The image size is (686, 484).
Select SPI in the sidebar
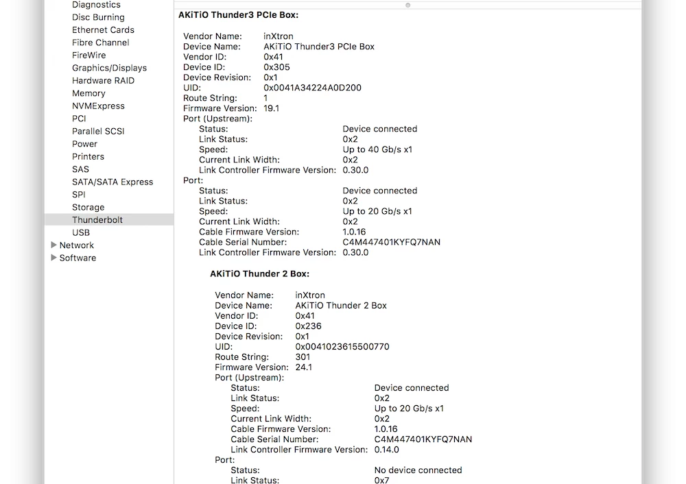click(x=79, y=195)
